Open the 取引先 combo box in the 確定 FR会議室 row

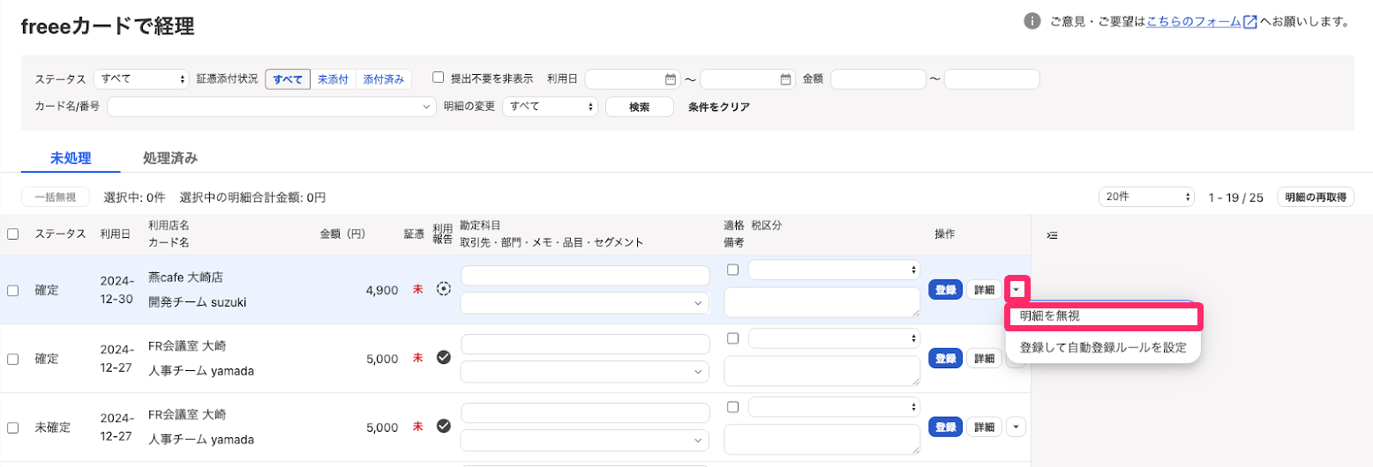pyautogui.click(x=585, y=372)
